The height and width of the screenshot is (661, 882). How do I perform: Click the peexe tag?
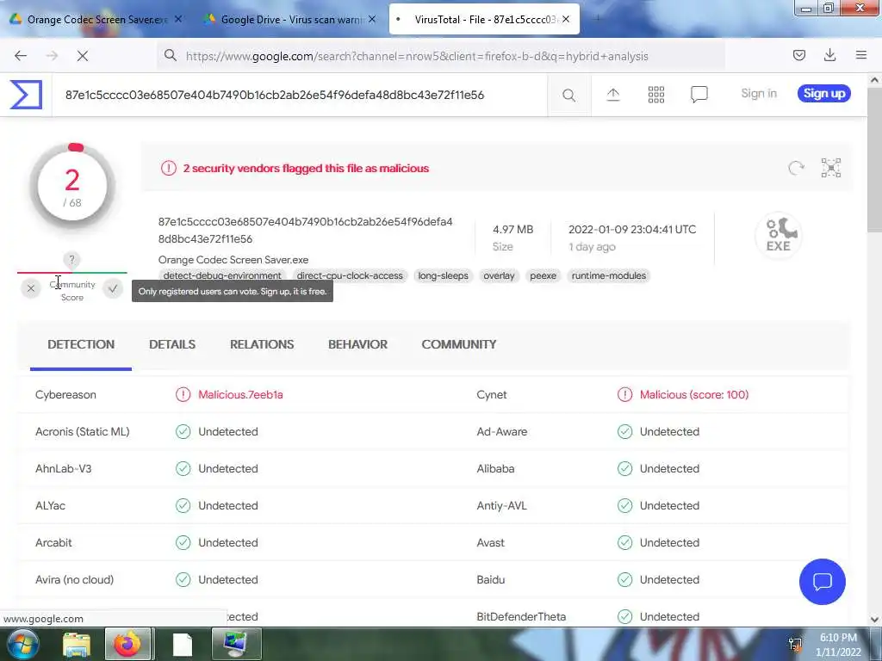click(543, 275)
